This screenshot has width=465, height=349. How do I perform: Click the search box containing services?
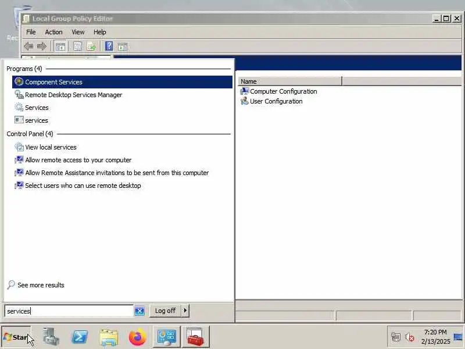tap(69, 311)
